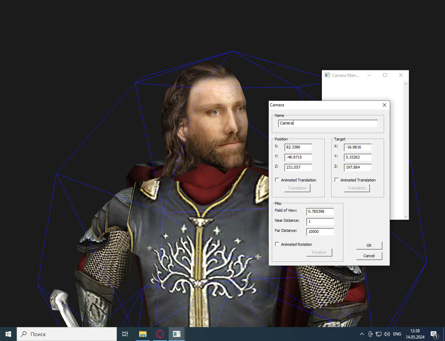445x341 pixels.
Task: Open the volume control in system tray
Action: click(x=387, y=334)
